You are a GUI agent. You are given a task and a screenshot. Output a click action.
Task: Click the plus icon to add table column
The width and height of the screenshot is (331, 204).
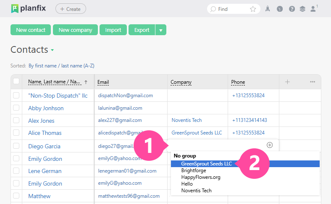(x=287, y=82)
